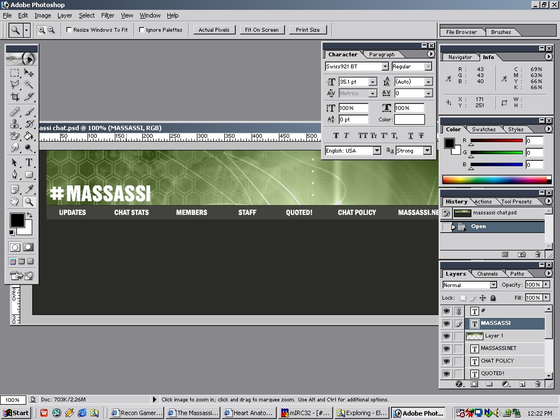Toggle link box on Layer 1

click(459, 336)
